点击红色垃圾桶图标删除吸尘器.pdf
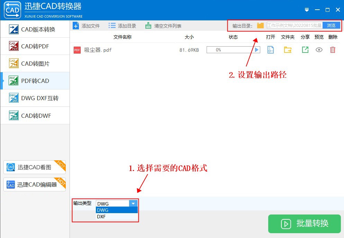This screenshot has width=344, height=238. click(333, 50)
